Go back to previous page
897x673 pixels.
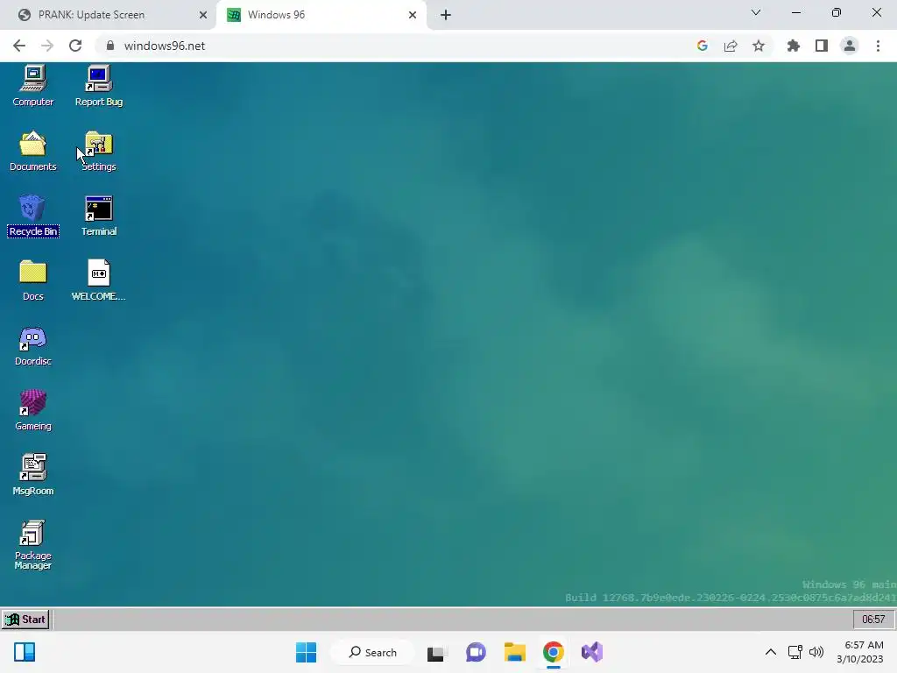[19, 46]
